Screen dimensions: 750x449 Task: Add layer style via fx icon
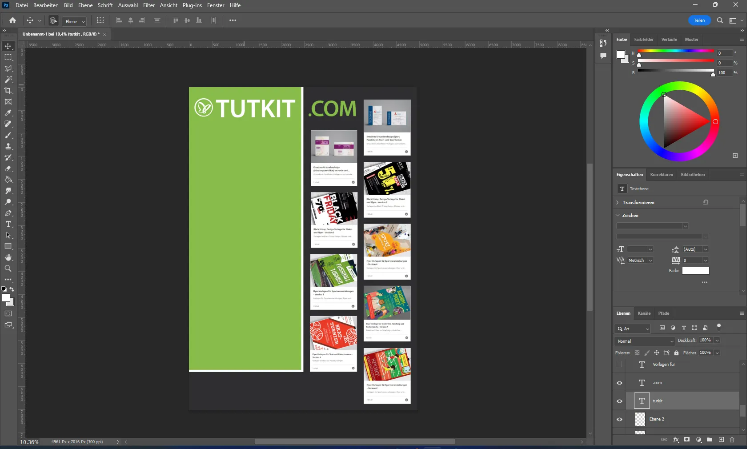(676, 440)
